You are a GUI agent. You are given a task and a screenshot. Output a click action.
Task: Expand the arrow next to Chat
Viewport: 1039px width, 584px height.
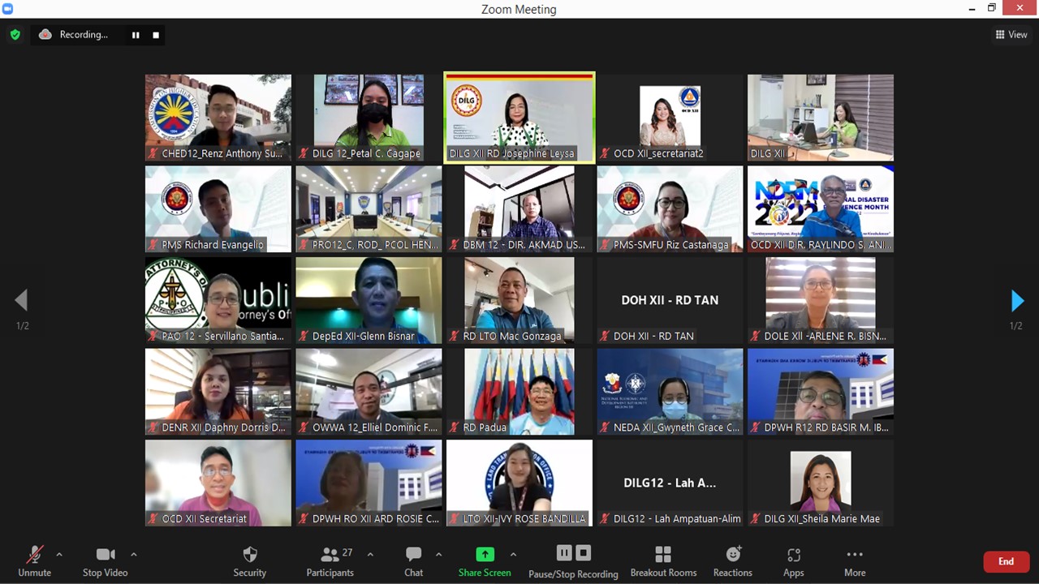point(438,555)
